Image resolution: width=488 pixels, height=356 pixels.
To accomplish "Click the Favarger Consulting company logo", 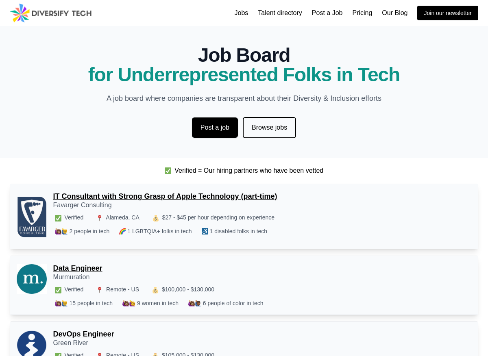I will click(32, 217).
